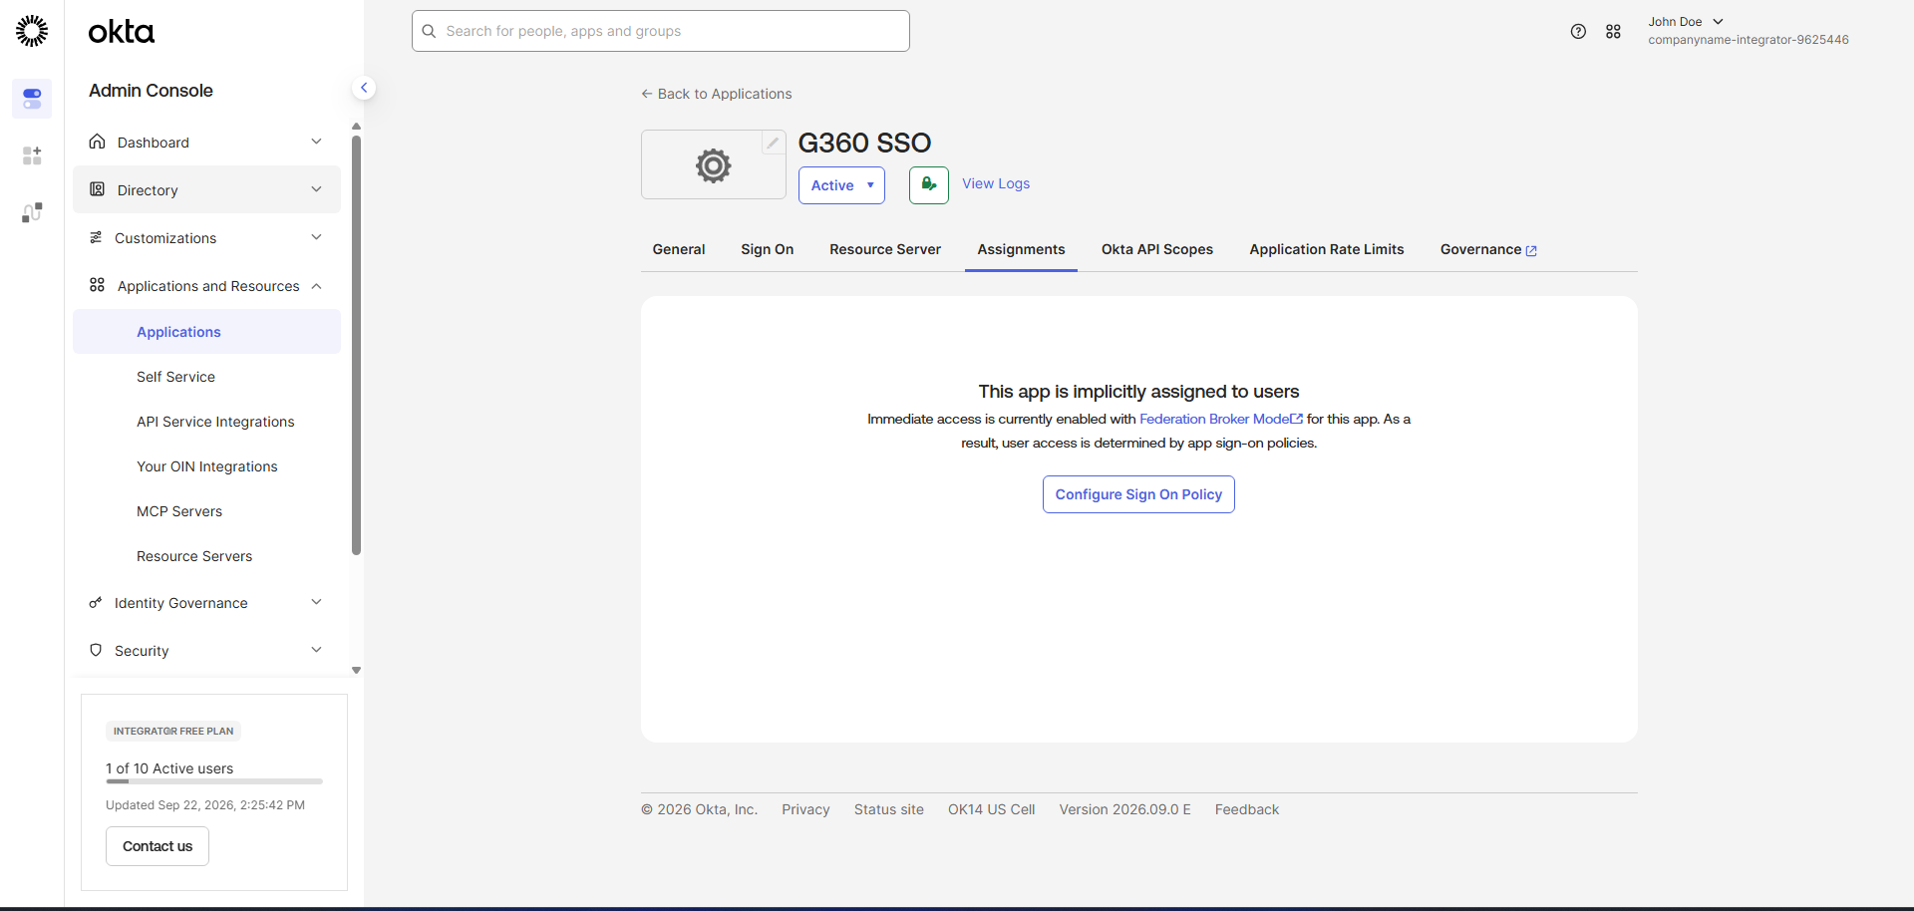Image resolution: width=1914 pixels, height=911 pixels.
Task: Click the companyname-integrator-9625446 org name
Action: (1749, 40)
